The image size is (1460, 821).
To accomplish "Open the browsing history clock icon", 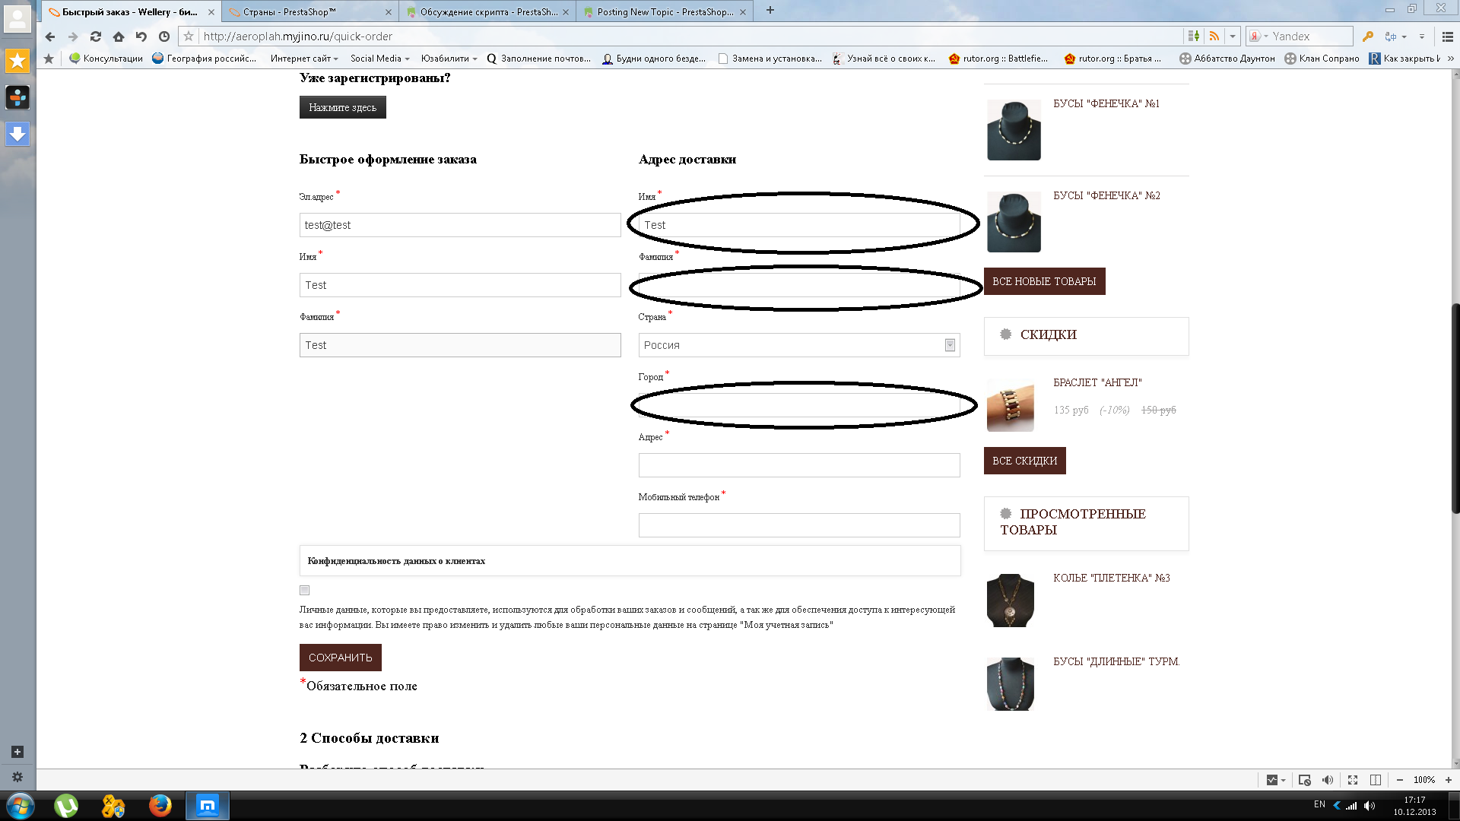I will pos(164,36).
